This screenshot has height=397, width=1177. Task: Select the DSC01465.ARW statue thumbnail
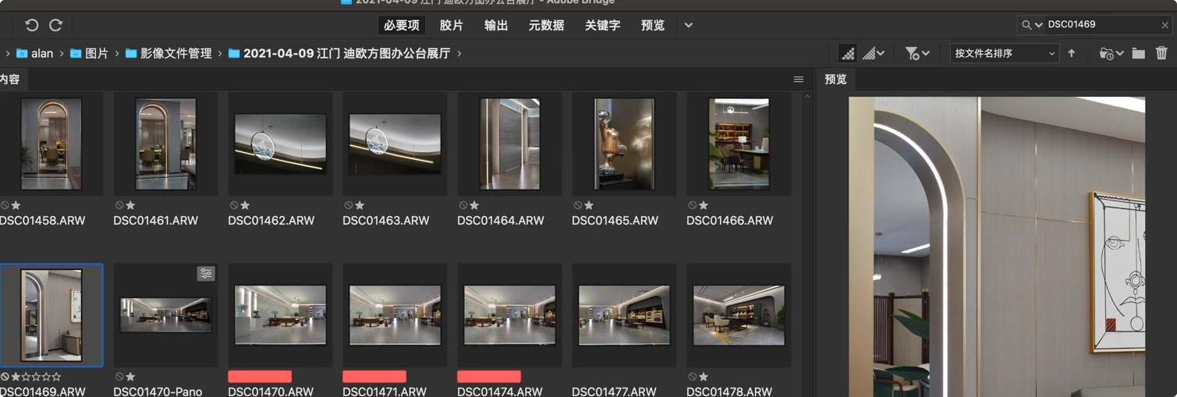(x=624, y=144)
